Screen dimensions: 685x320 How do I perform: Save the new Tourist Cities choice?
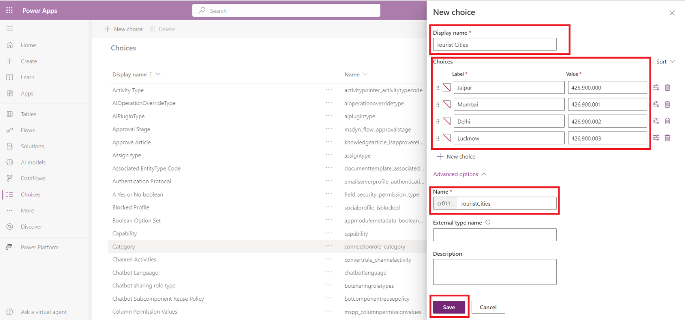[449, 307]
